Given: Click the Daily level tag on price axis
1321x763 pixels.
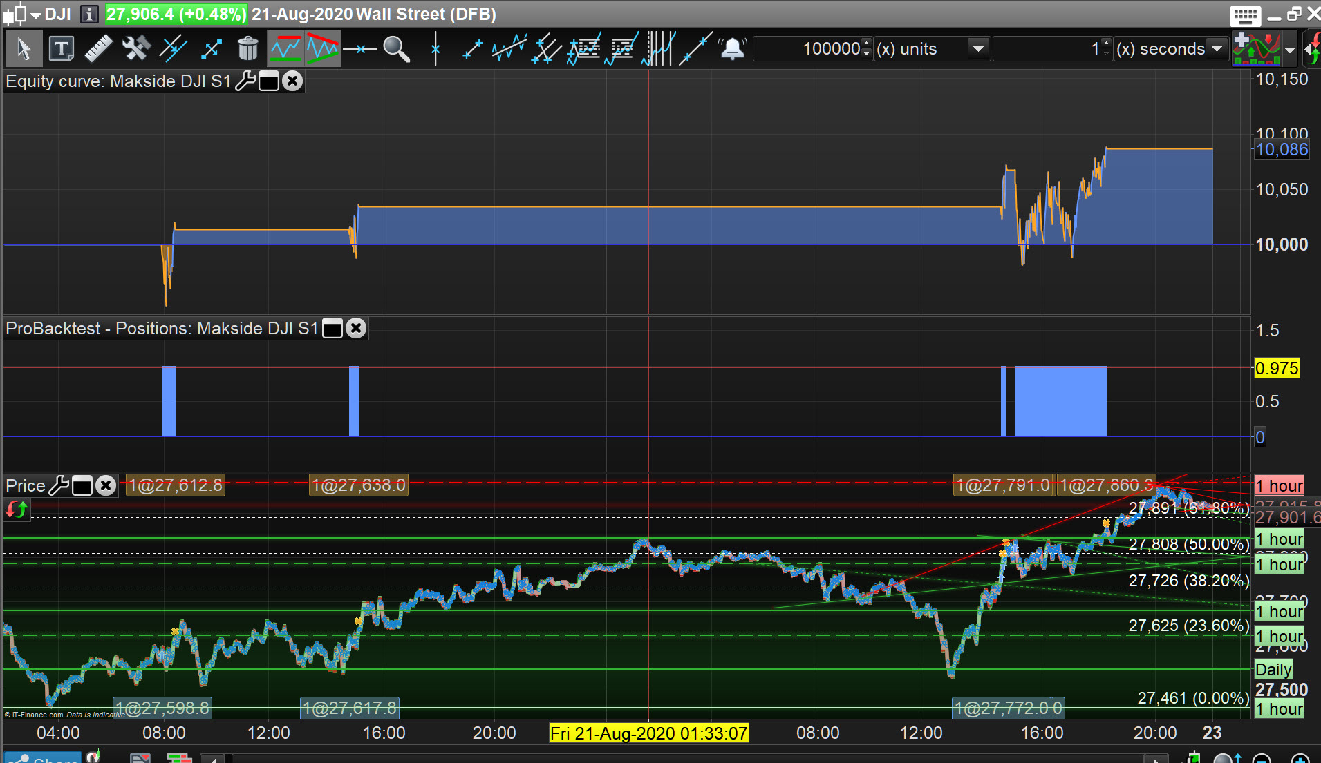Looking at the screenshot, I should tap(1273, 670).
